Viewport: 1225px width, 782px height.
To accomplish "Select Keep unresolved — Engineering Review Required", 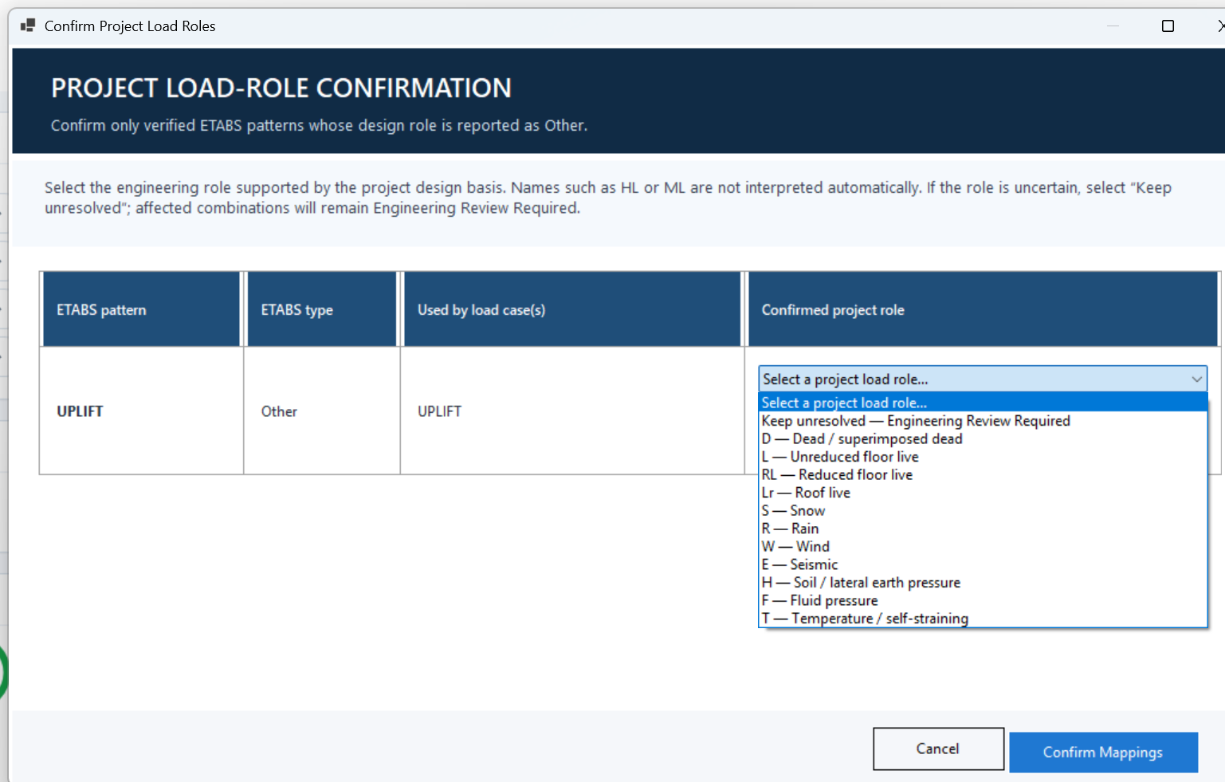I will point(982,421).
